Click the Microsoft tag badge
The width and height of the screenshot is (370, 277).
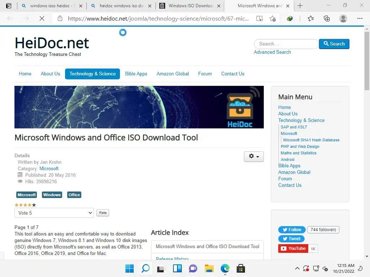(27, 195)
